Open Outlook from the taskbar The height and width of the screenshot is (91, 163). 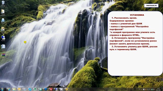coord(19,89)
